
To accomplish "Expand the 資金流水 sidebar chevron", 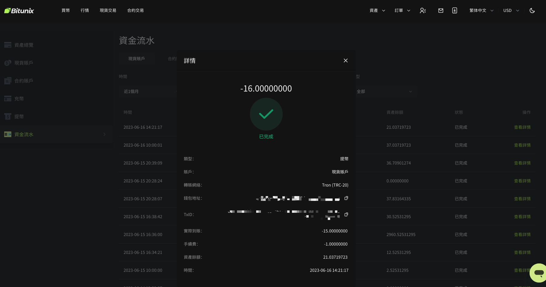I will (104, 134).
